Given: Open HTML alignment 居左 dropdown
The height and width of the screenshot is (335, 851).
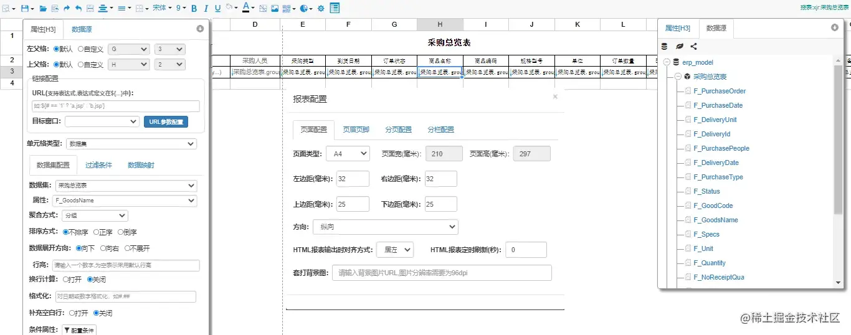Looking at the screenshot, I should [395, 250].
